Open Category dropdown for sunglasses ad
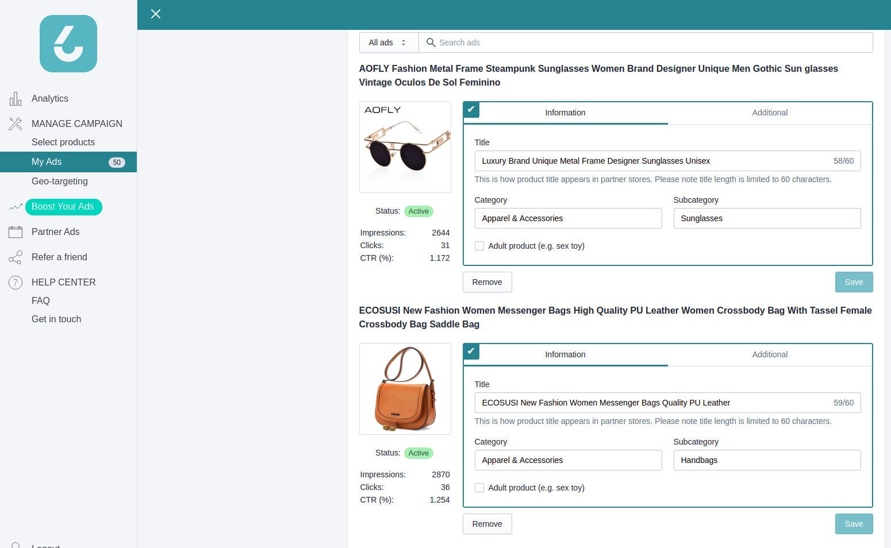Viewport: 891px width, 548px height. pos(568,218)
